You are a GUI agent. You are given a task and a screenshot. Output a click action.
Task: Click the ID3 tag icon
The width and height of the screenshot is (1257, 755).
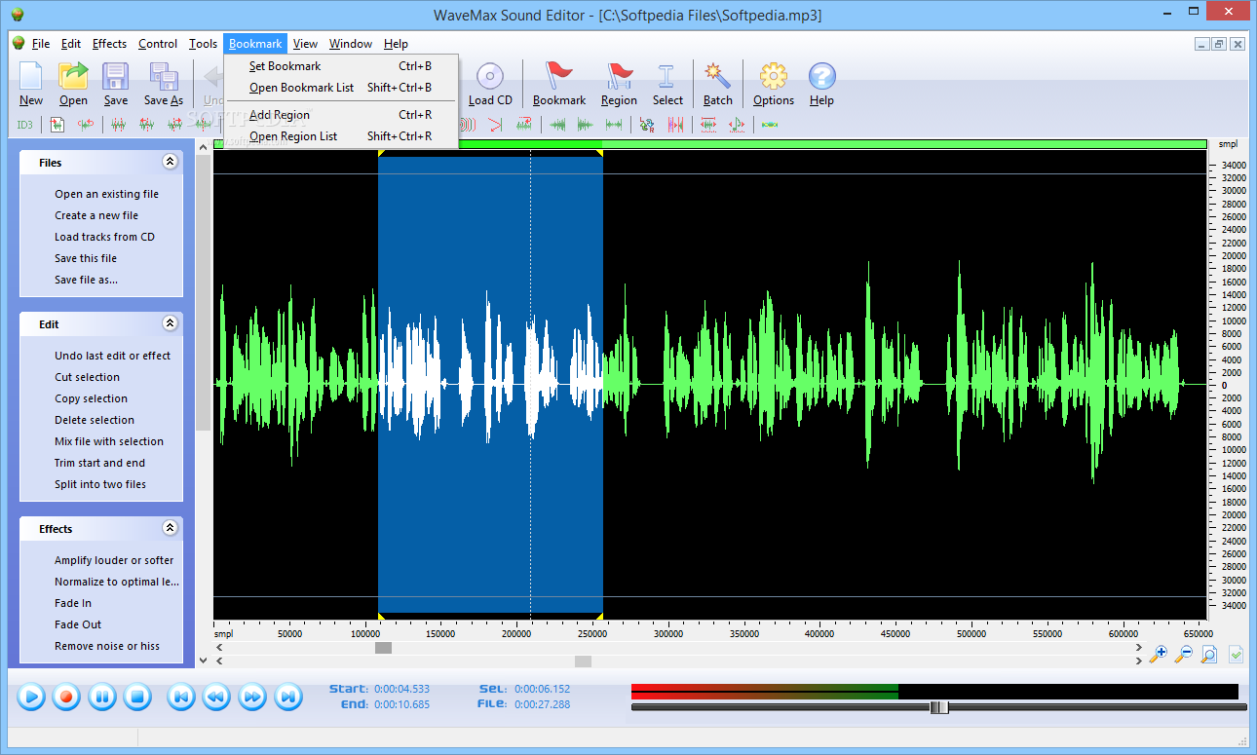pyautogui.click(x=24, y=125)
